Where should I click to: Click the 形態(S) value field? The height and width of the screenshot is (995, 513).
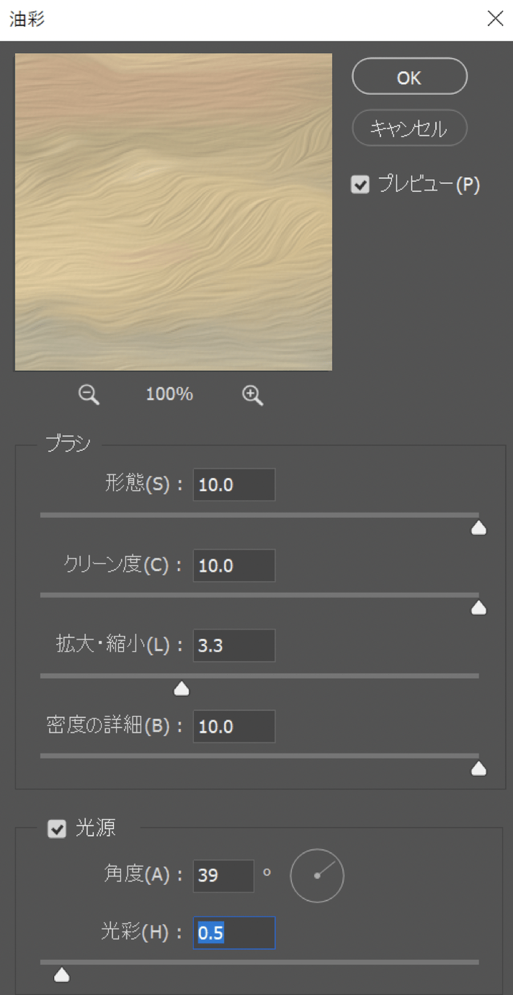point(234,484)
